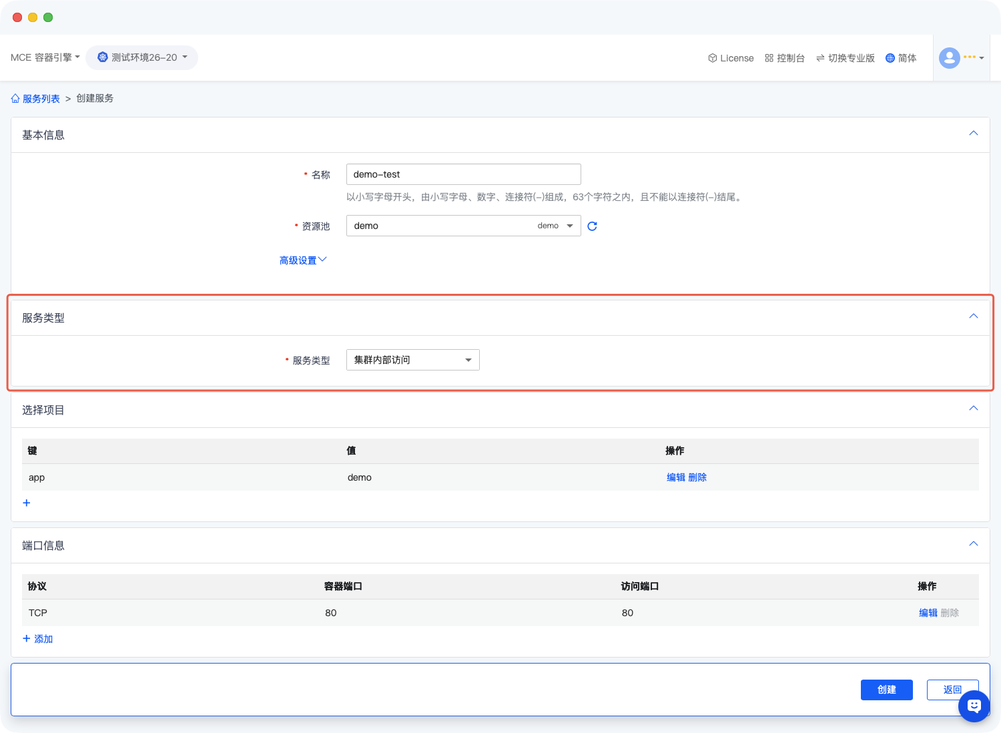
Task: Click 编辑 link for the TCP port row
Action: pyautogui.click(x=928, y=613)
